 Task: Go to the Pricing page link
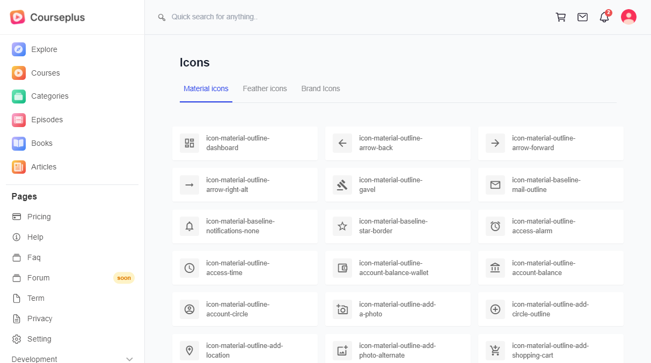[x=39, y=217]
